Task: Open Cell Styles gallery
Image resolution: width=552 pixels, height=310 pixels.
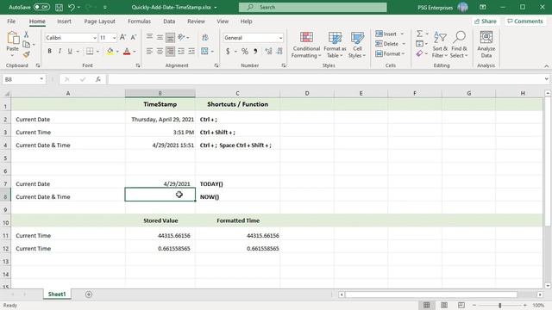Action: [x=357, y=45]
